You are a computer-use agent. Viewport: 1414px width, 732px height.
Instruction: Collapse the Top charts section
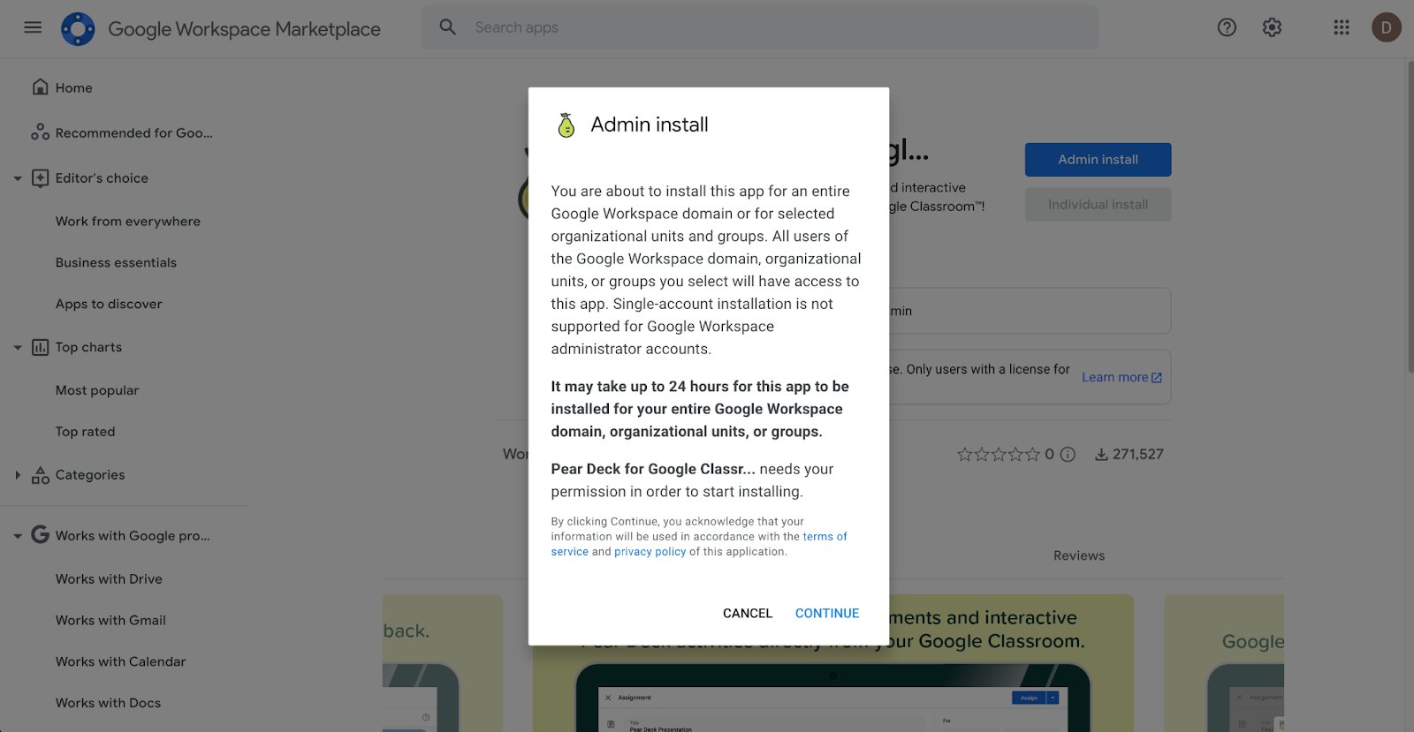point(18,348)
